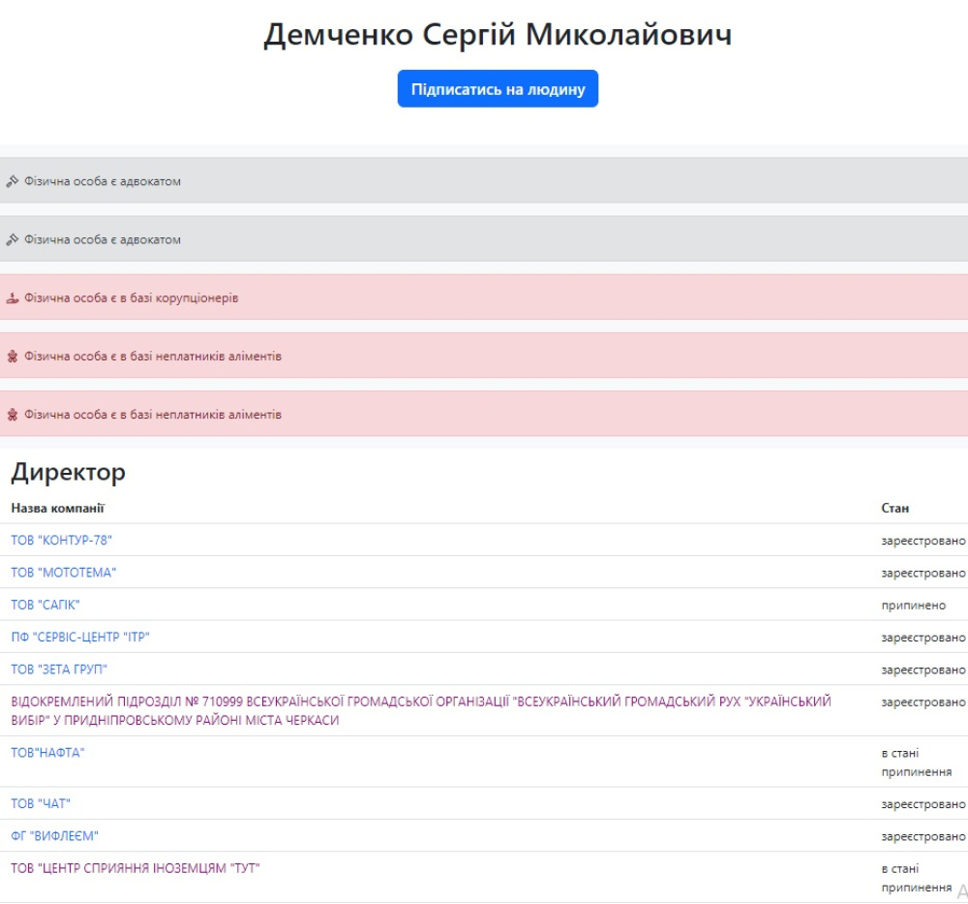Click gavel icon in first адвокатом banner
Screen dimensions: 968x904
click(13, 181)
